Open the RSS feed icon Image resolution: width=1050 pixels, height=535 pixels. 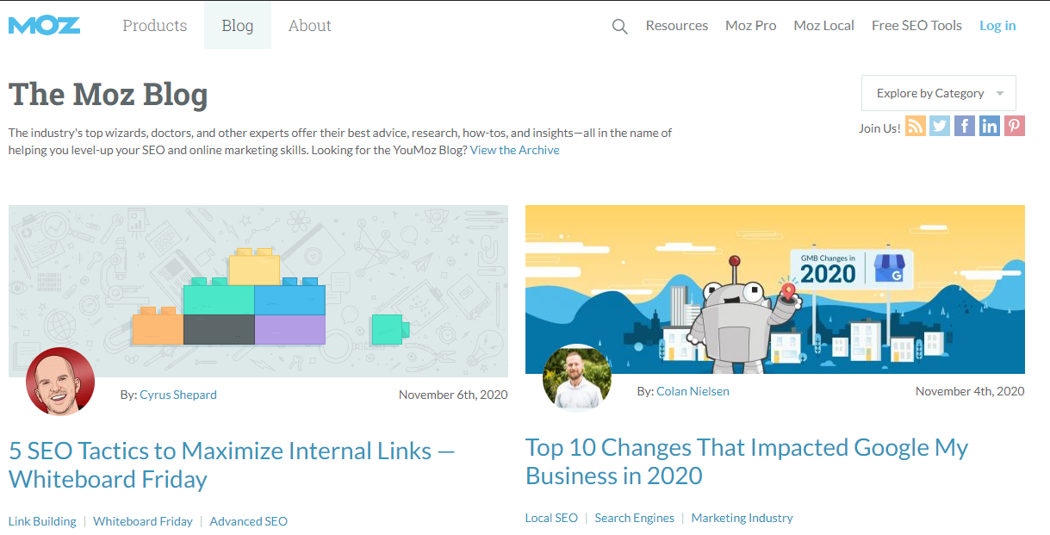916,127
